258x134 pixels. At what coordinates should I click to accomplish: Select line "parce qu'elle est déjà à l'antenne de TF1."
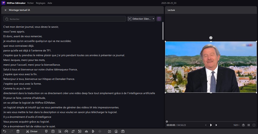pos(27,51)
